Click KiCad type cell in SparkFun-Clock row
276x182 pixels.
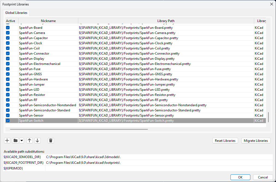pos(260,43)
